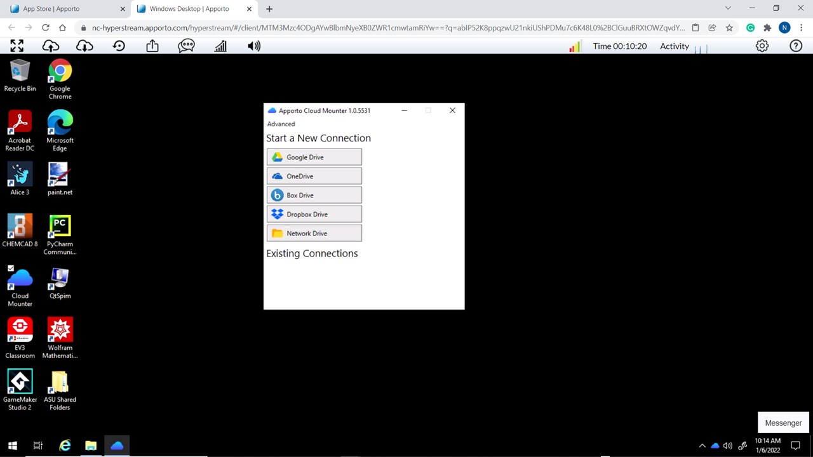Start a Network Drive connection
The width and height of the screenshot is (813, 457).
pos(314,233)
